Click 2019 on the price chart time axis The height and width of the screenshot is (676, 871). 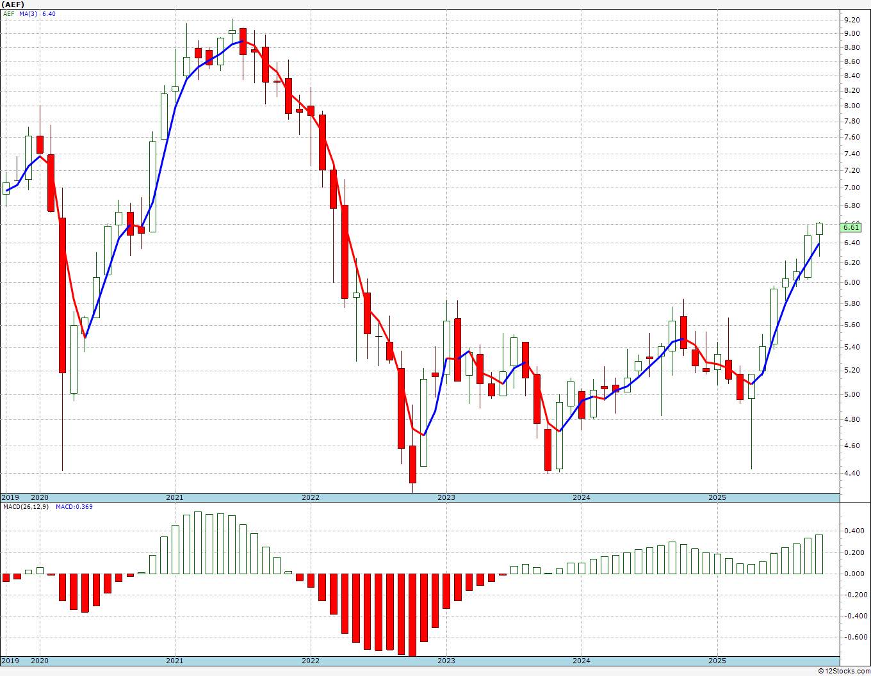point(10,497)
